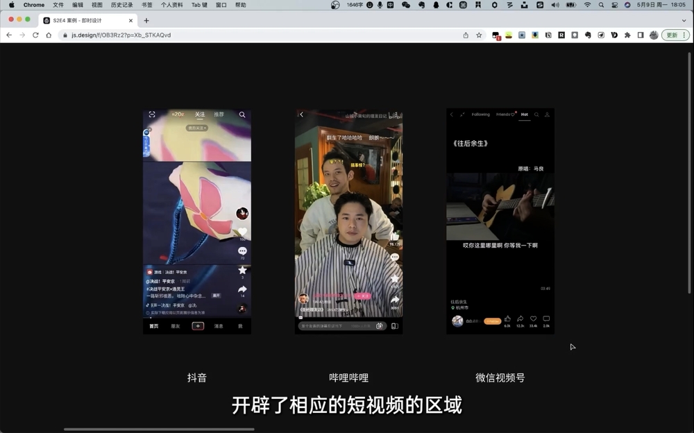The image size is (694, 433).
Task: Tap the comment bubble in the Bilibili mockup
Action: coord(395,257)
